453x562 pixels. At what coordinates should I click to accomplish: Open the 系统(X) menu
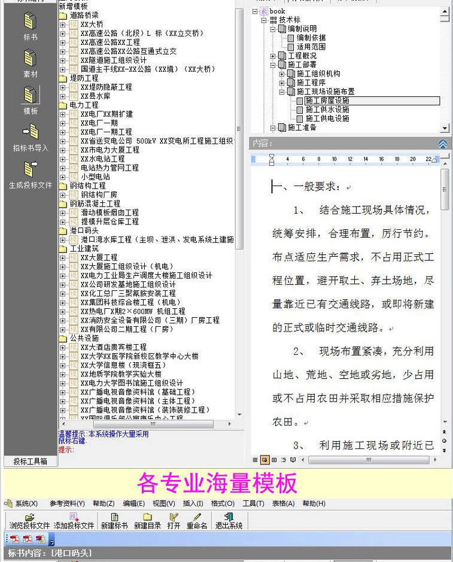coord(26,503)
